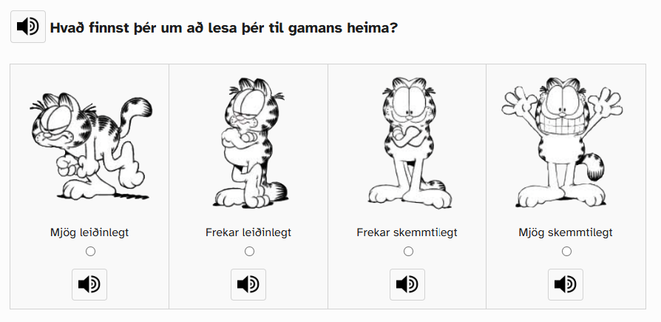Screen dimensions: 661x322
Task: Select the Frekar skemmtilegt radio button
Action: coord(408,252)
